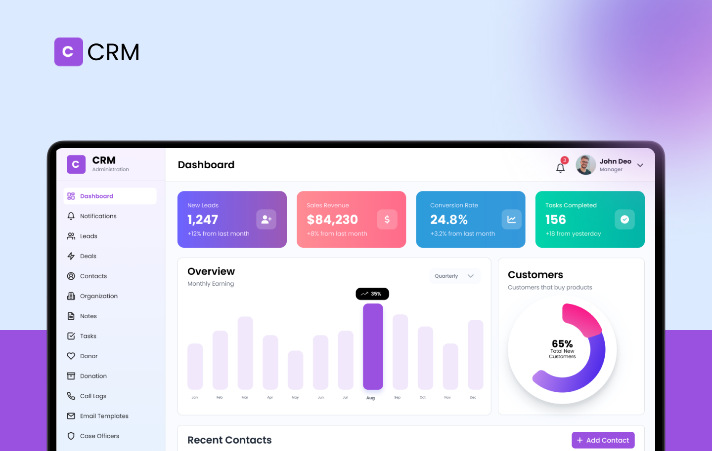The image size is (712, 451).
Task: Click the Add Contact button
Action: click(x=603, y=440)
